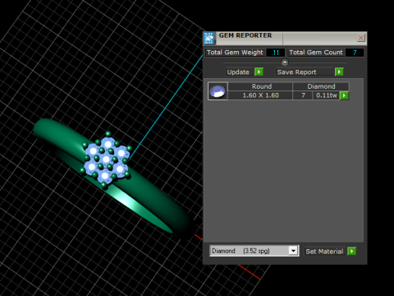Select the center gem on the ring
394x296 pixels.
[x=106, y=160]
